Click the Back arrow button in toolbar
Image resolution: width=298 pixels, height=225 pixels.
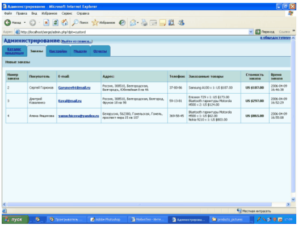pos(7,23)
